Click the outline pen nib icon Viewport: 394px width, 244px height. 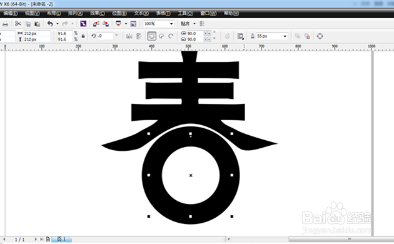(253, 36)
